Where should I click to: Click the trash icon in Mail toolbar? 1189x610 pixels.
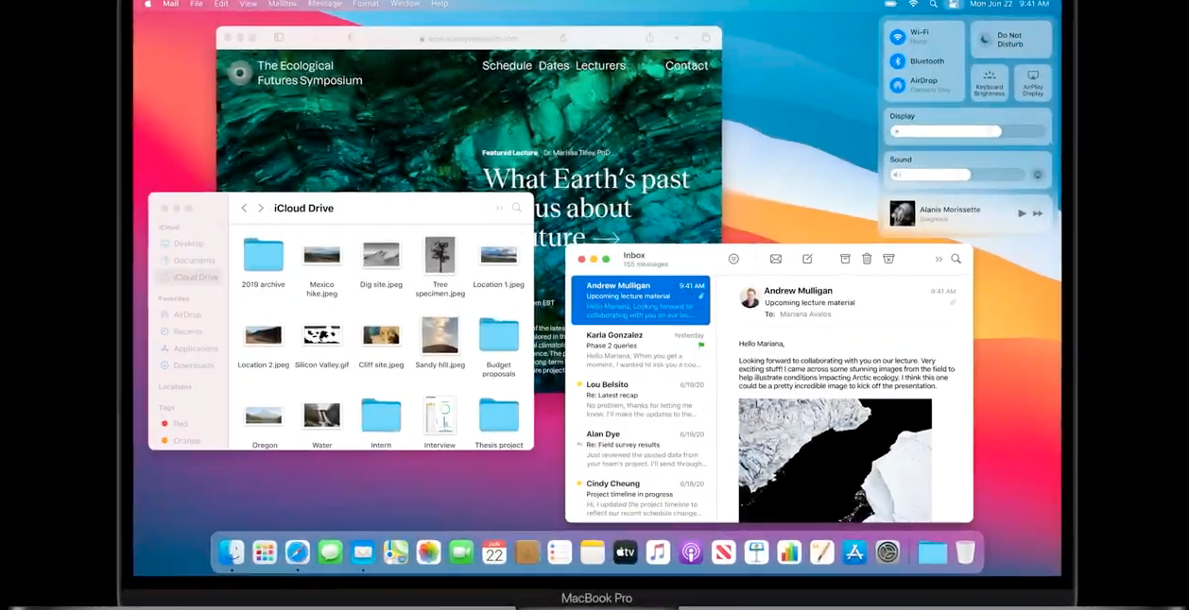coord(867,259)
